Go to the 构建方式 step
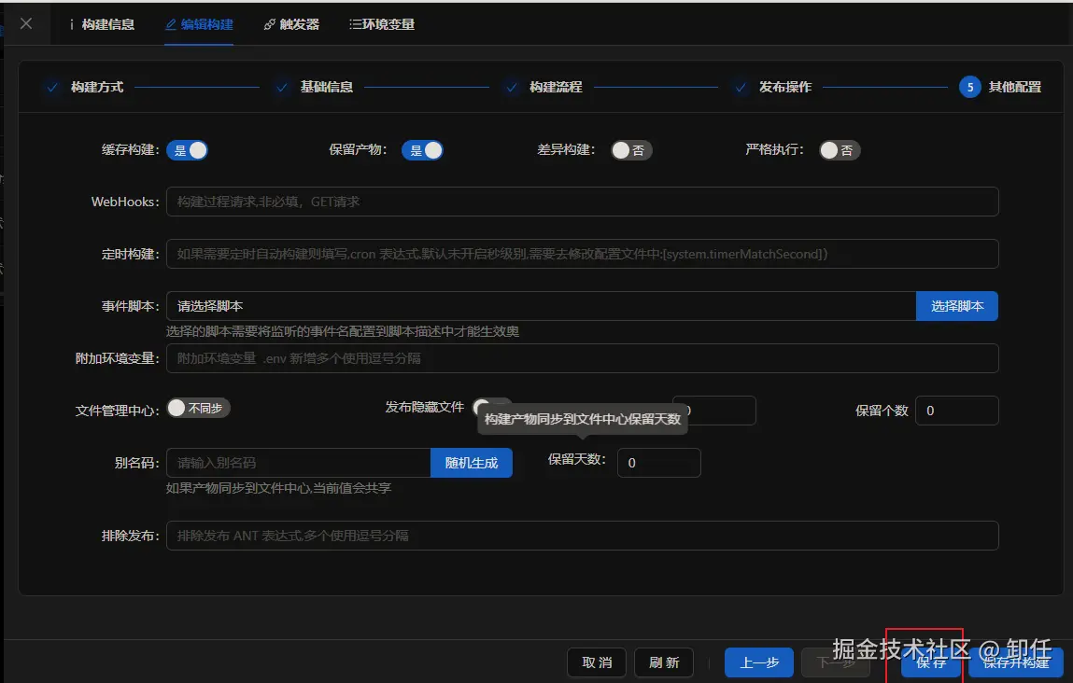The image size is (1073, 683). [x=97, y=87]
